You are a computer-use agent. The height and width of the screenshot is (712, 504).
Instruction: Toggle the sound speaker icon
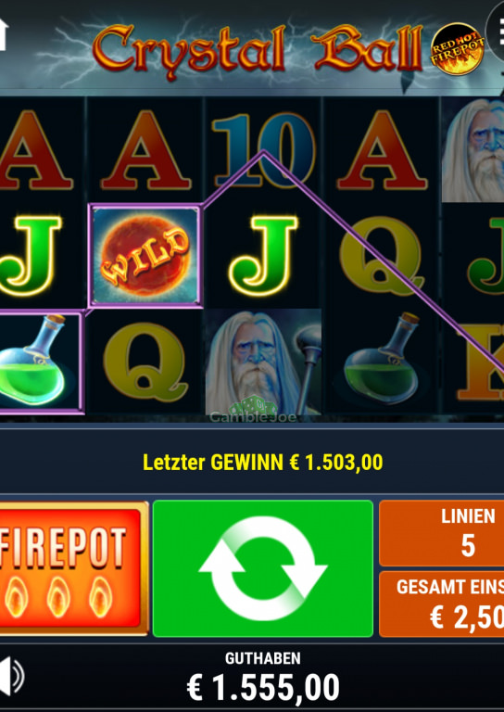(x=10, y=675)
